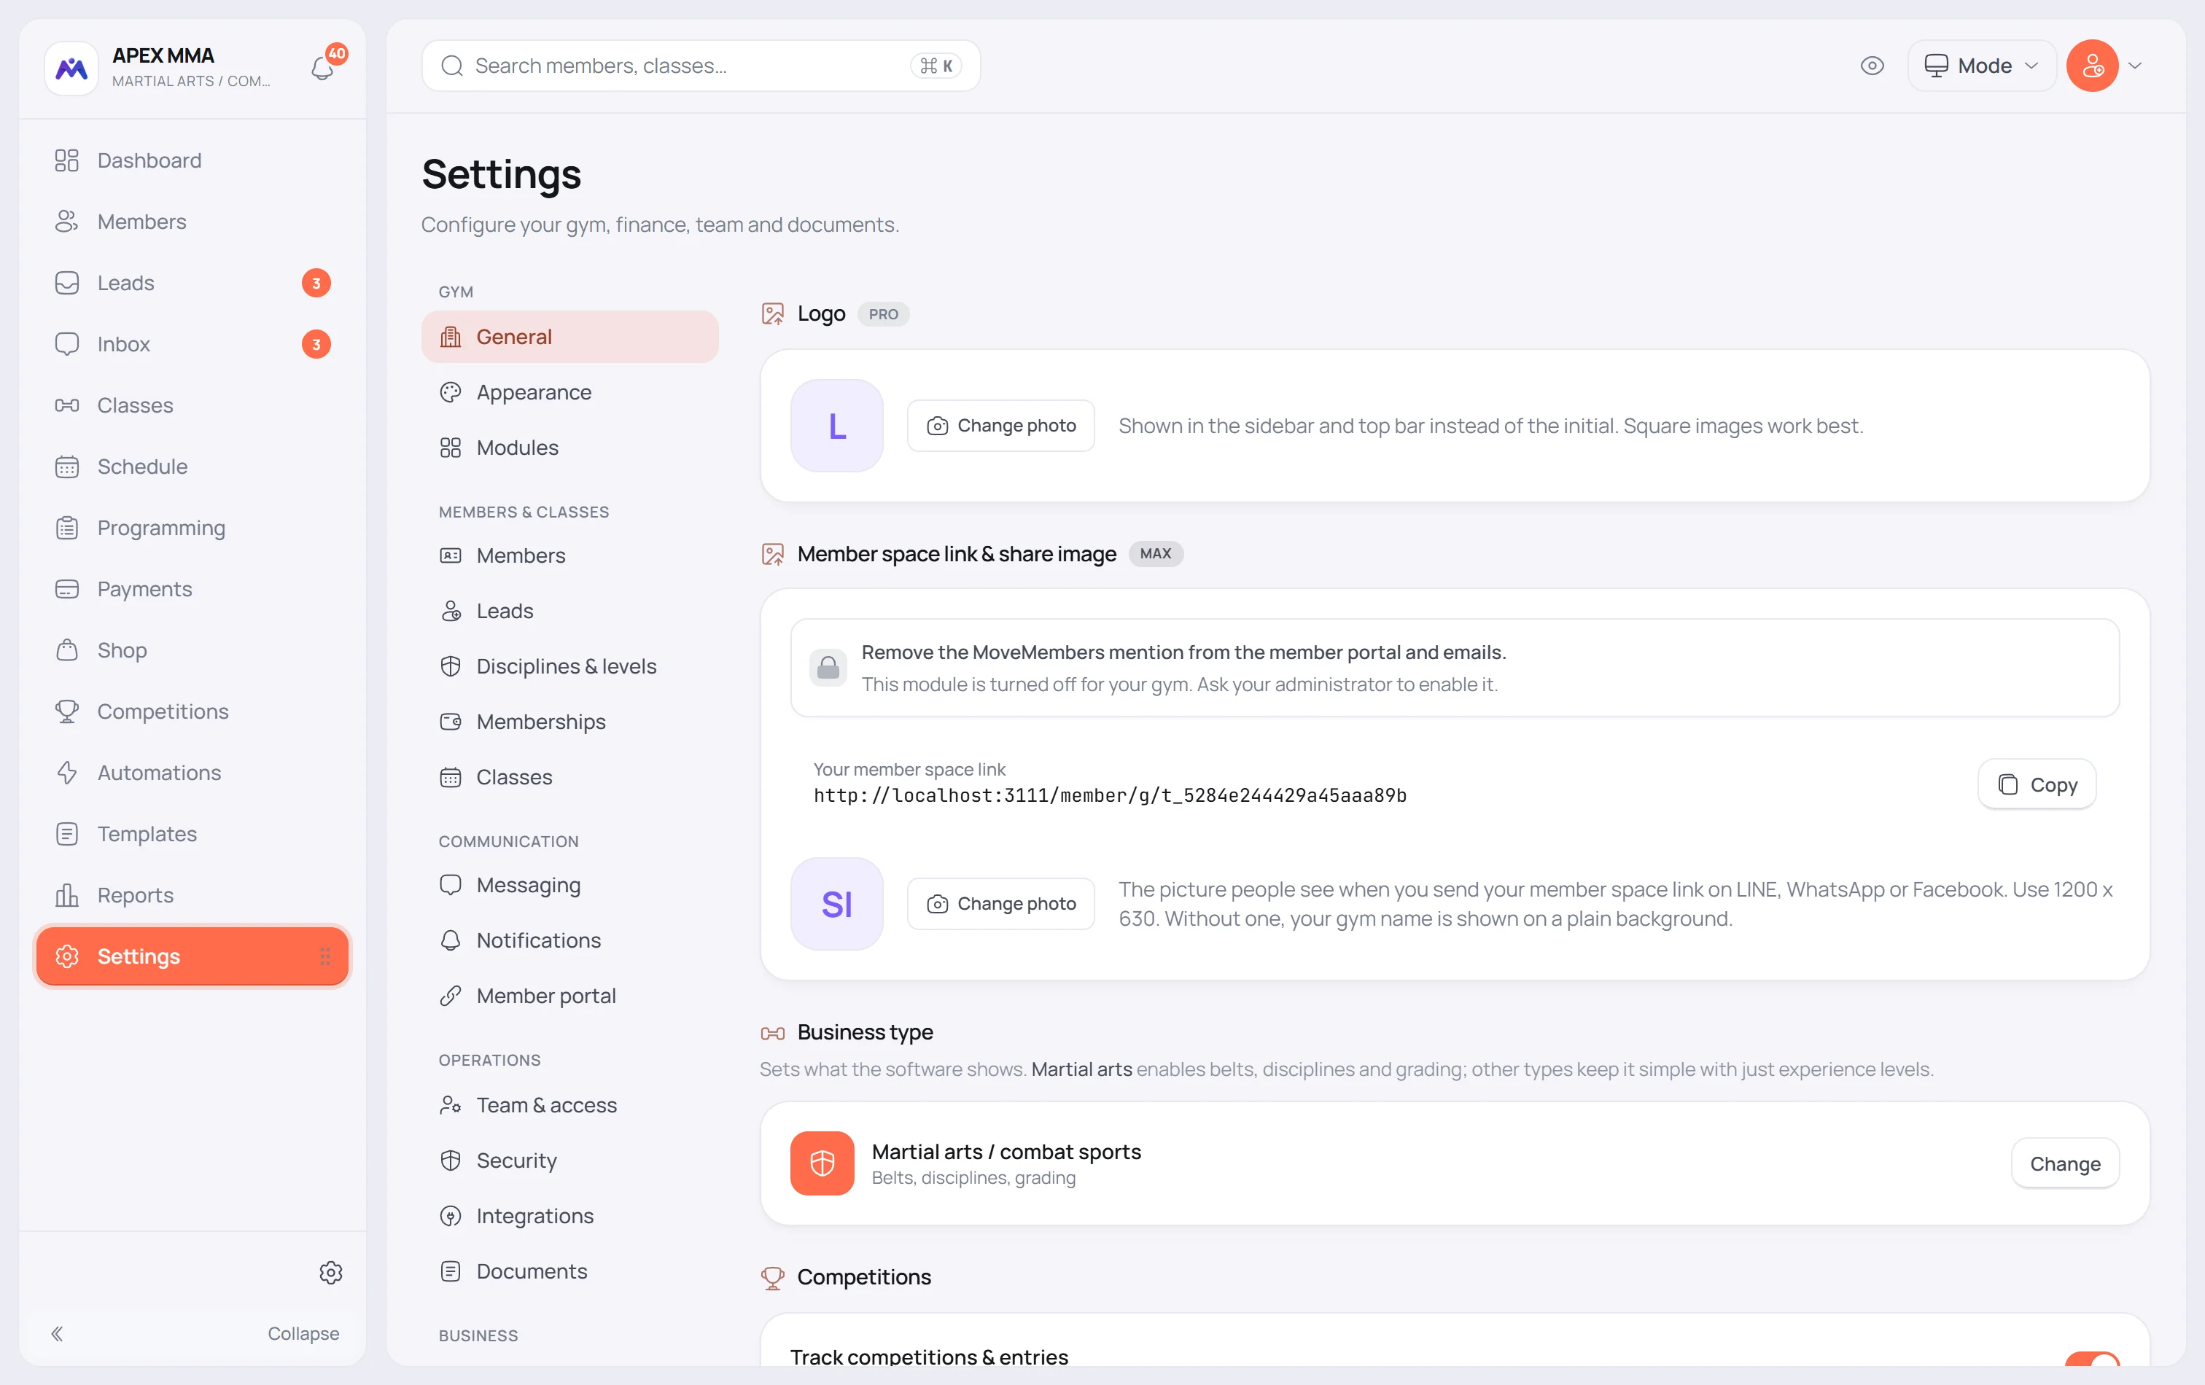Click the MAX badge beside Member space link
Image resolution: width=2205 pixels, height=1385 pixels.
(1156, 554)
